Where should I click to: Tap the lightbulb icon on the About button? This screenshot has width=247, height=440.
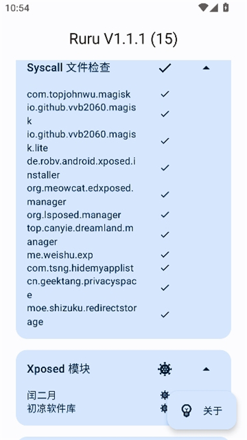click(187, 410)
